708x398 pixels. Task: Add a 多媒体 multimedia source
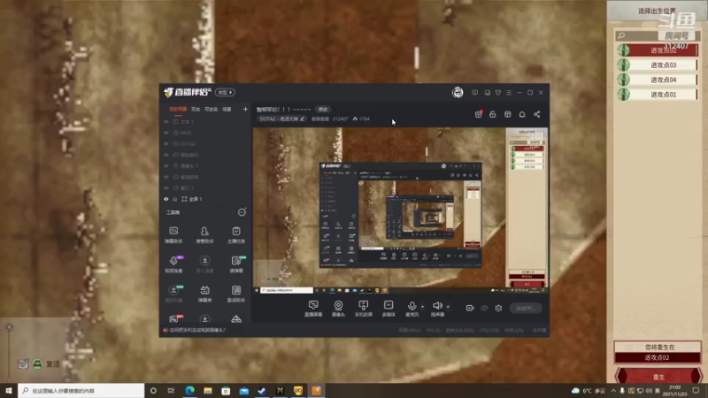[389, 309]
